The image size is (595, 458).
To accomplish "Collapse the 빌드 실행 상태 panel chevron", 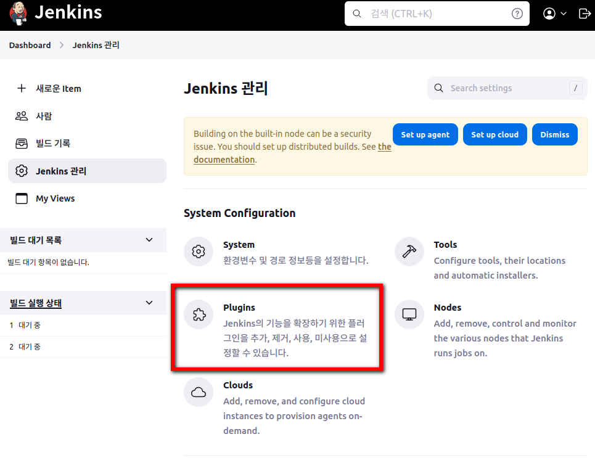I will coord(149,303).
